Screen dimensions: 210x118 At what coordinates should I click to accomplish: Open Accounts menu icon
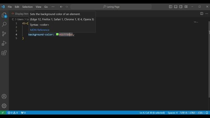[x=4, y=96]
